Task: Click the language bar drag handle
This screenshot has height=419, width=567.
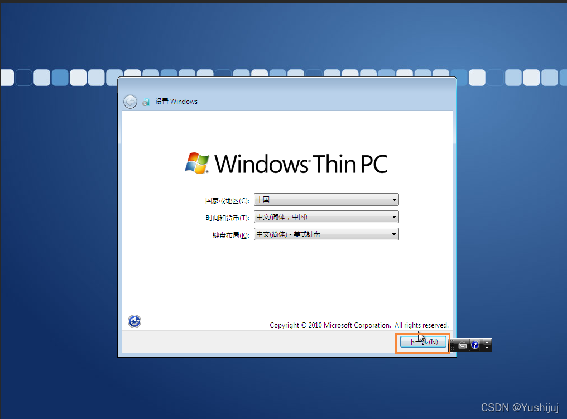Action: click(x=453, y=345)
